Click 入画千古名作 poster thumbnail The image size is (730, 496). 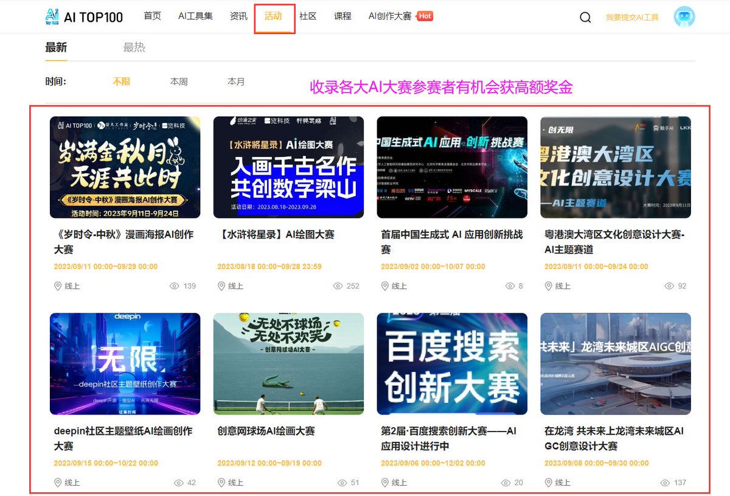pos(288,167)
